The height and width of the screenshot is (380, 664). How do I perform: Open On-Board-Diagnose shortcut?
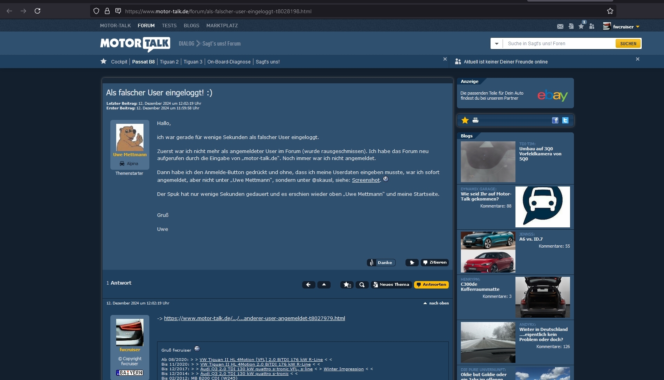[x=229, y=62]
